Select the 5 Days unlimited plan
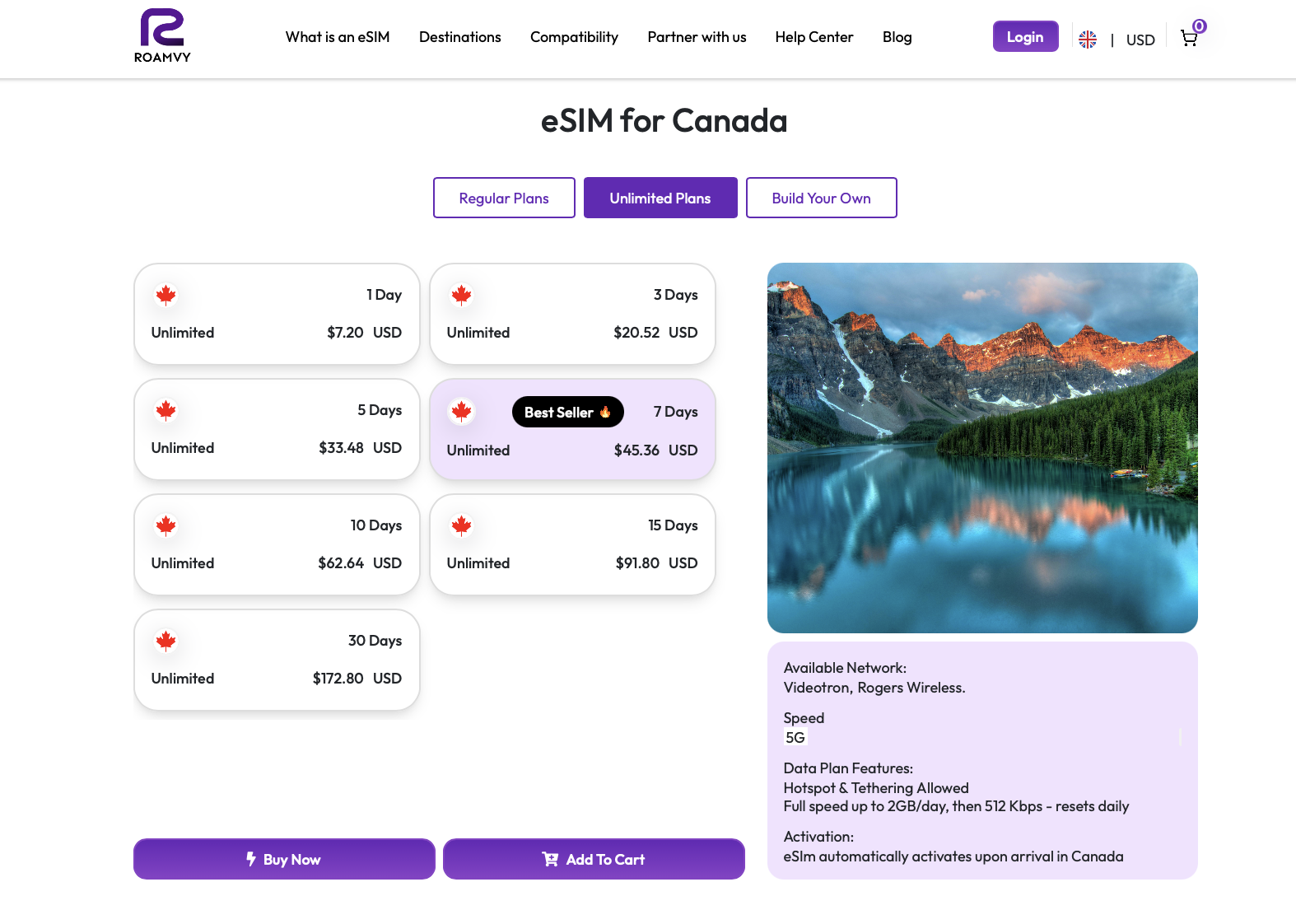1296x924 pixels. [x=277, y=429]
